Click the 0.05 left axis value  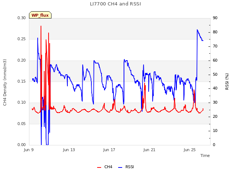click(22, 124)
